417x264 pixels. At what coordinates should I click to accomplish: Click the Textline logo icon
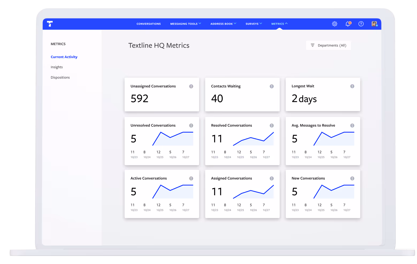tap(50, 24)
